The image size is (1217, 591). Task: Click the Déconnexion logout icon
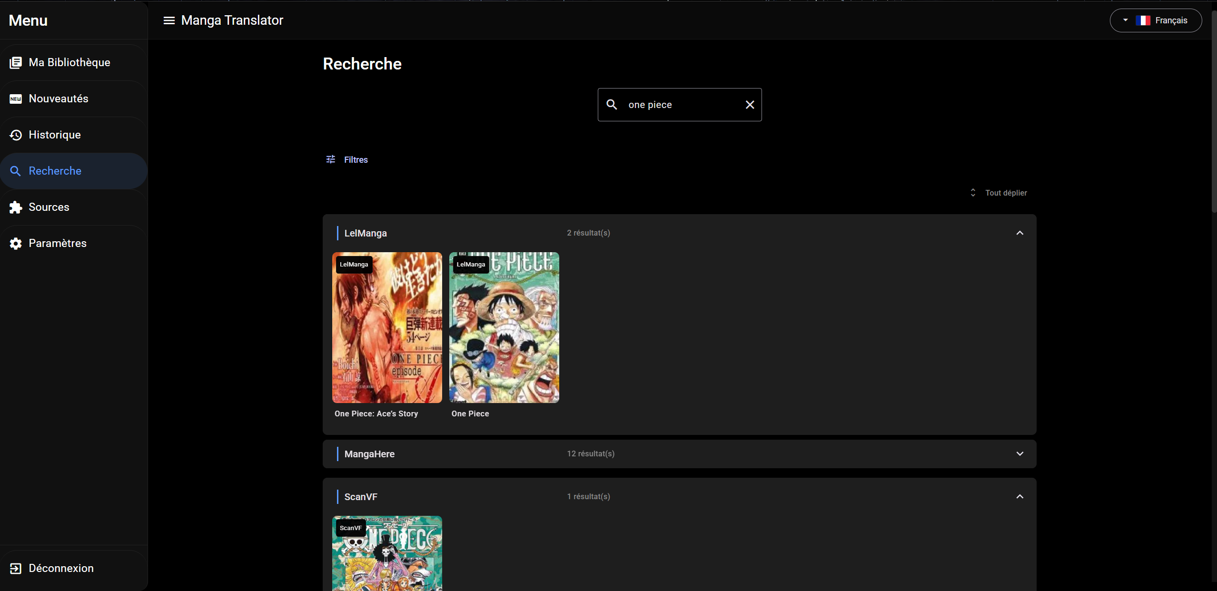click(16, 568)
